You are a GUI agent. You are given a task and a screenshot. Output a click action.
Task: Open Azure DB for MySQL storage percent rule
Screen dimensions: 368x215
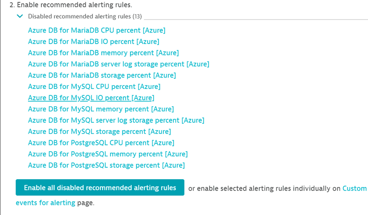click(x=99, y=132)
